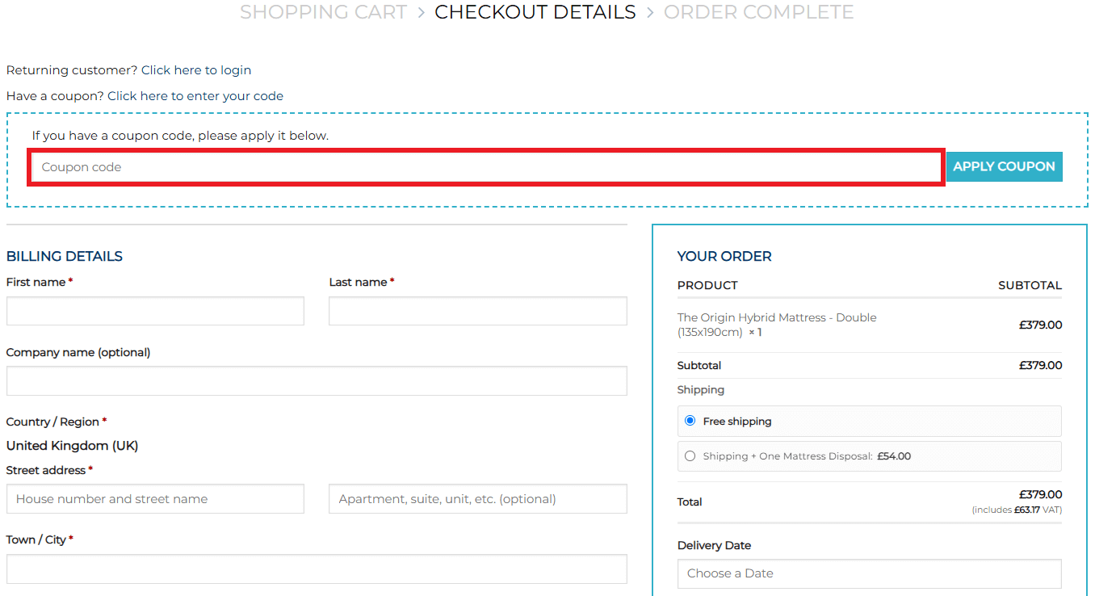Select Shipping + One Mattress Disposal option
Viewport: 1095px width, 596px height.
click(x=690, y=456)
